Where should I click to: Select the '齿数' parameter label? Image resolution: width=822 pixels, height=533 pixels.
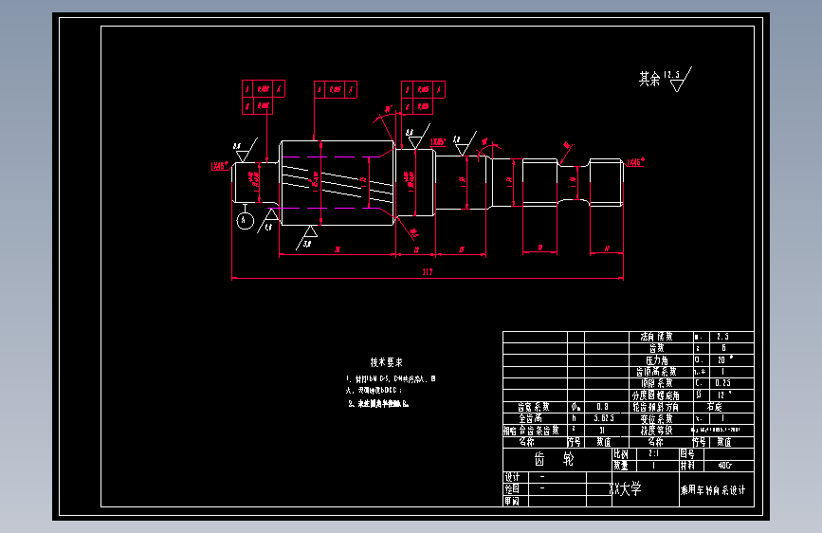coord(657,348)
